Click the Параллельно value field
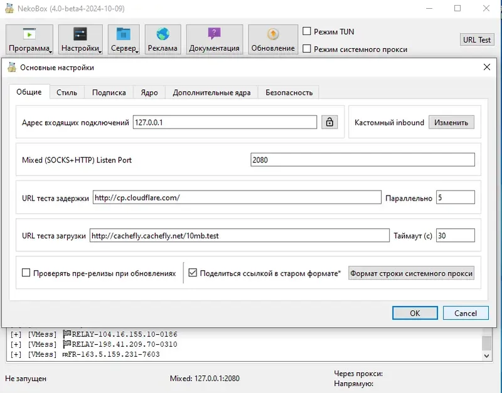The height and width of the screenshot is (393, 502). (x=456, y=197)
